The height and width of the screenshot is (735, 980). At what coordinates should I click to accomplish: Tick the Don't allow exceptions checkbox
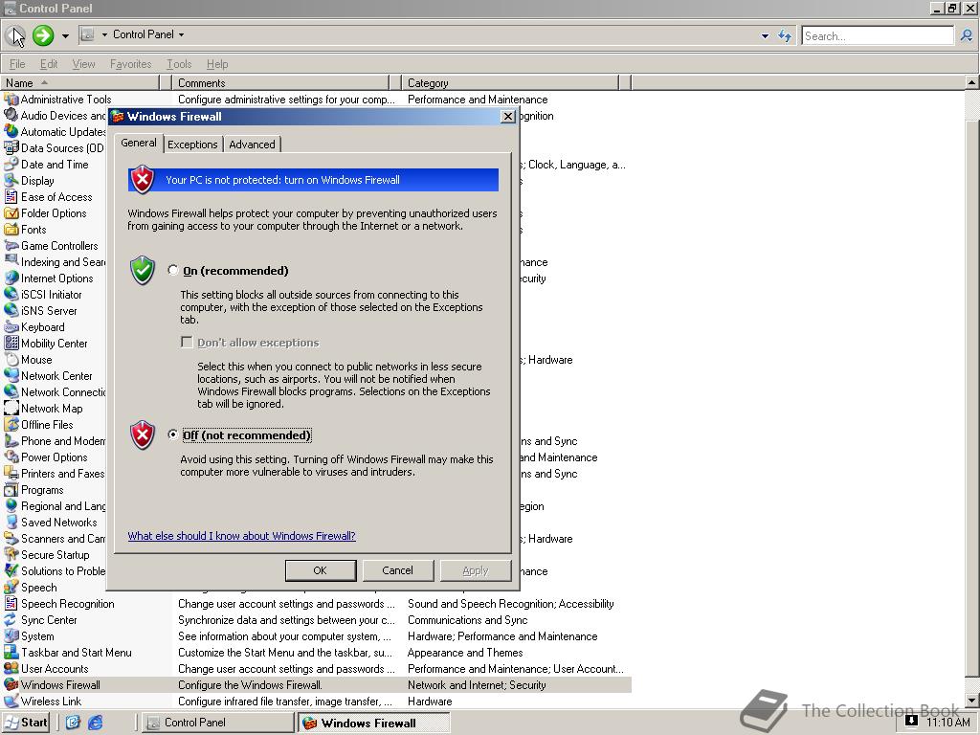[x=187, y=342]
